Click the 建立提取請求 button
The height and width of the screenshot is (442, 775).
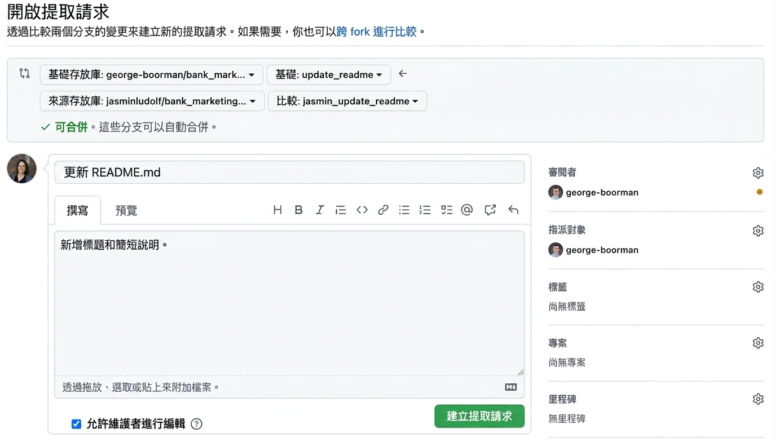(x=479, y=416)
